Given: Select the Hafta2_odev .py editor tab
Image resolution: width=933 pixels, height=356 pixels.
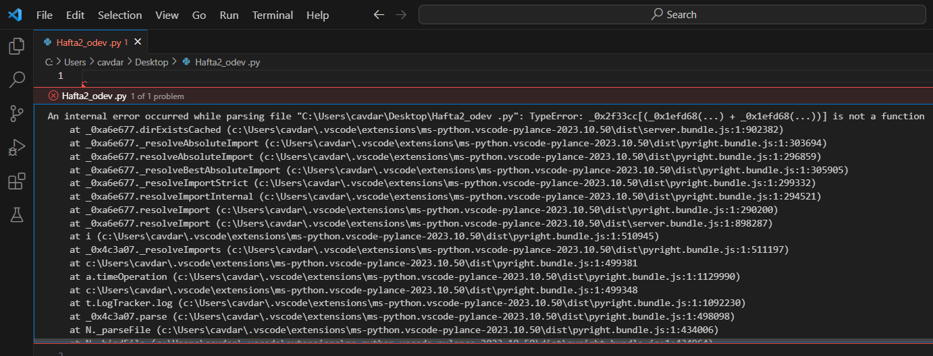Looking at the screenshot, I should pos(90,42).
